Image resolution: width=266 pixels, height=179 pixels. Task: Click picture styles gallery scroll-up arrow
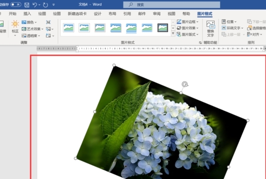(173, 22)
